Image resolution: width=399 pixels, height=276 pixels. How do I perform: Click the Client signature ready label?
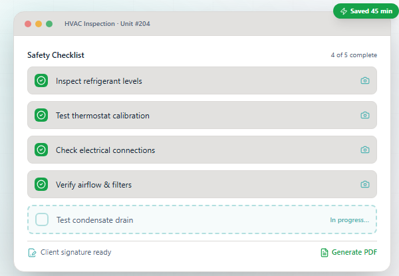click(76, 252)
